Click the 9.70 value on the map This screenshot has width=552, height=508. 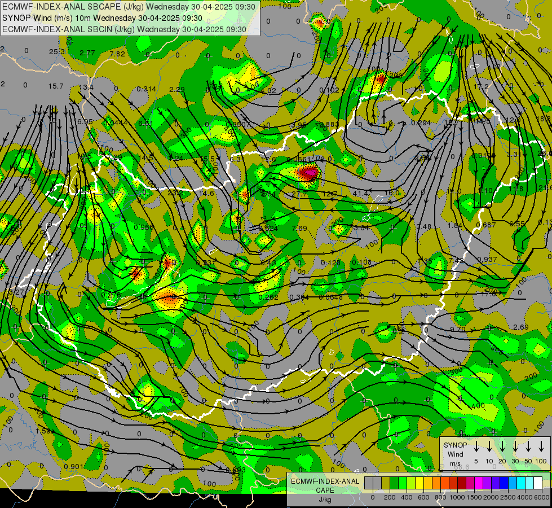click(458, 329)
